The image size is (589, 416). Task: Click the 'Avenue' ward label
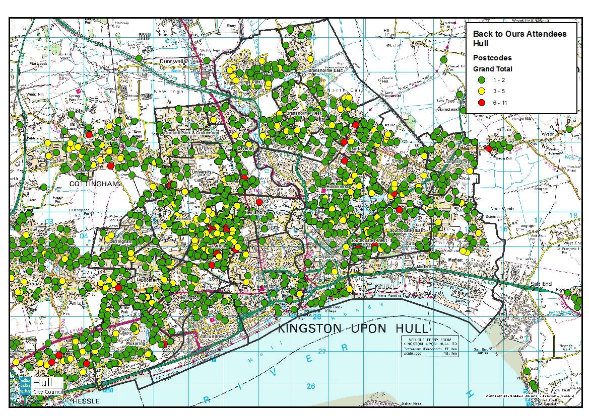click(x=218, y=246)
